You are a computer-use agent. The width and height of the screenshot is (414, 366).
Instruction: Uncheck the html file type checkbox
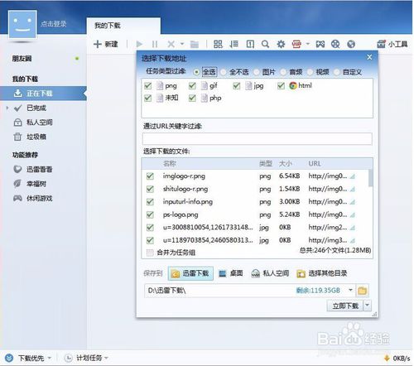click(x=281, y=86)
